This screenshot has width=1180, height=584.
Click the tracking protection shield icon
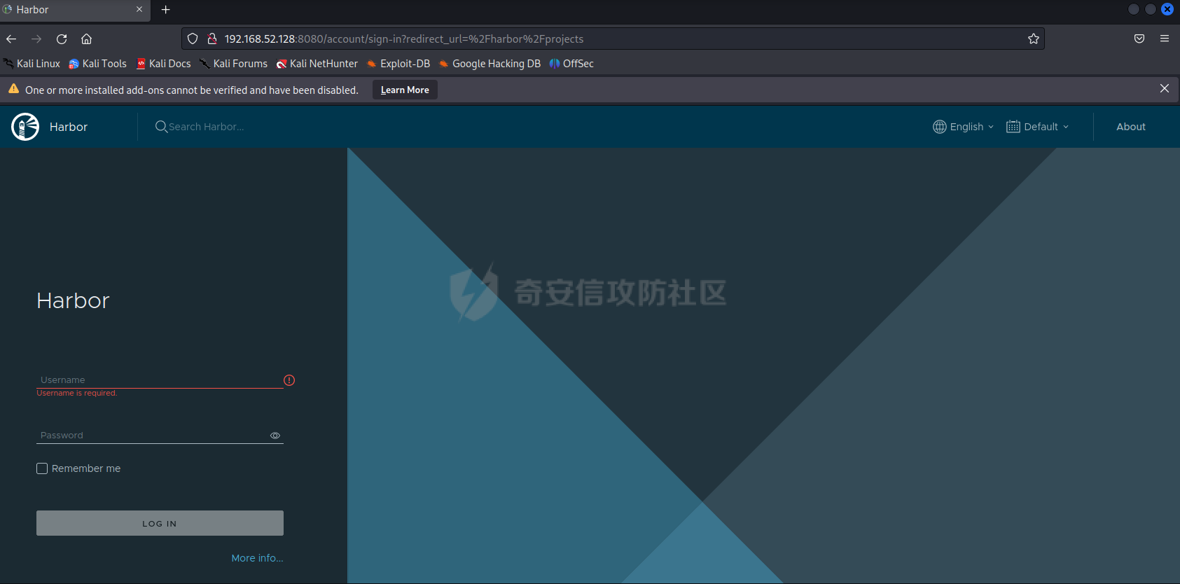tap(193, 39)
